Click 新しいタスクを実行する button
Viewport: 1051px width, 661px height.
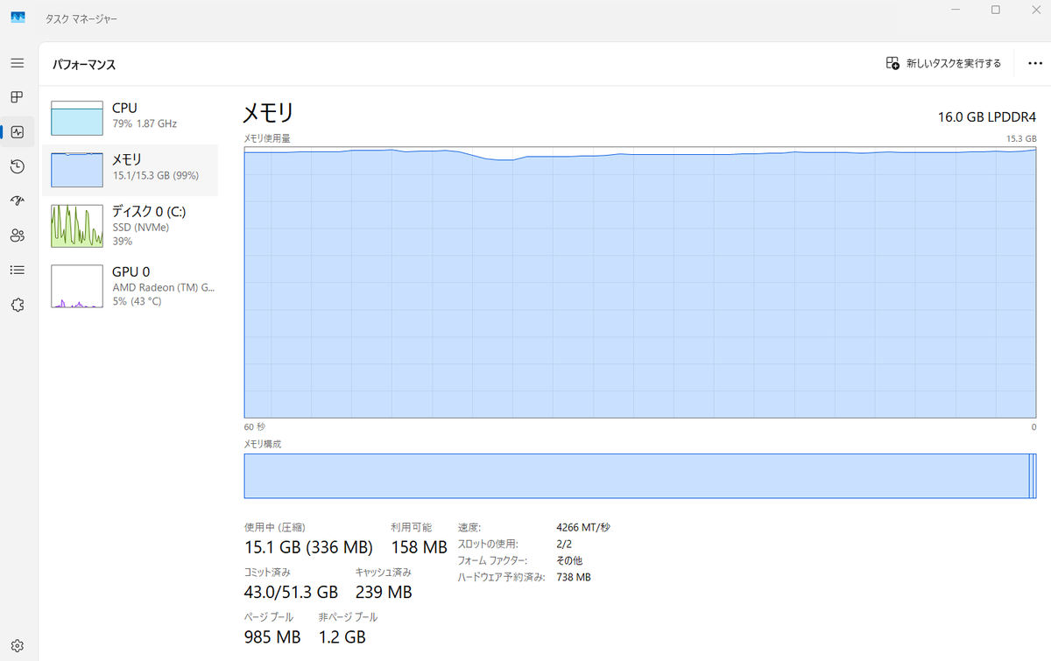click(x=943, y=63)
